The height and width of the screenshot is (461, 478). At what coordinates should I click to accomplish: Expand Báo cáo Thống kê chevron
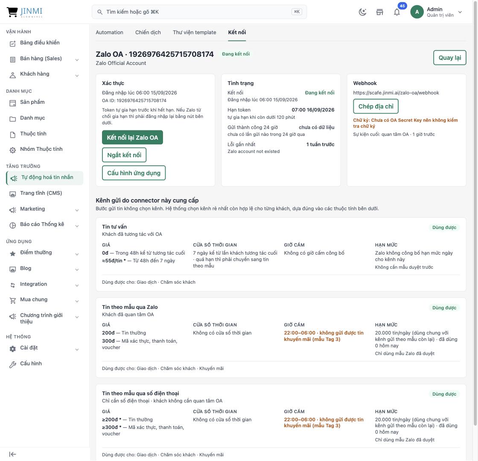(77, 226)
